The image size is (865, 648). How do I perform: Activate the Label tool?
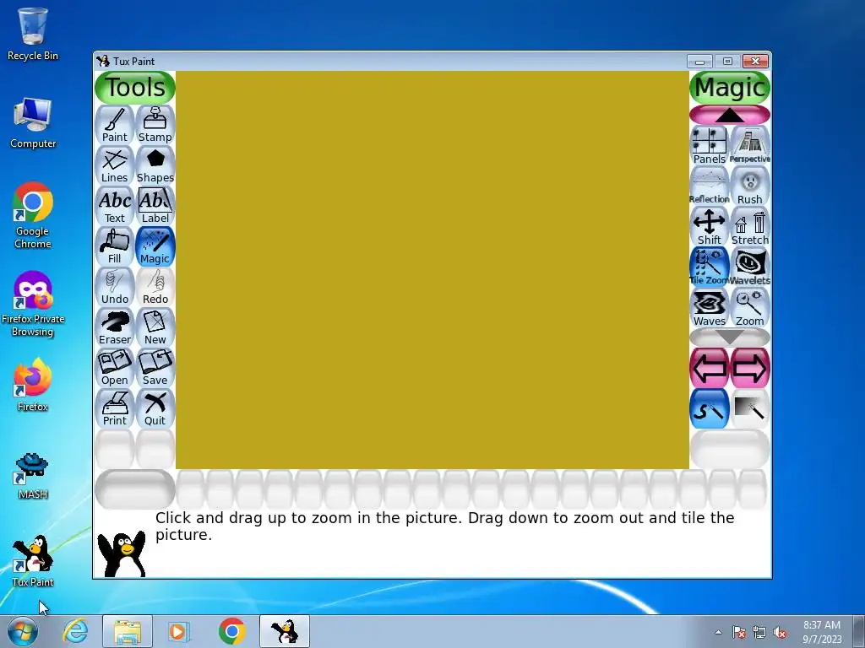[155, 206]
